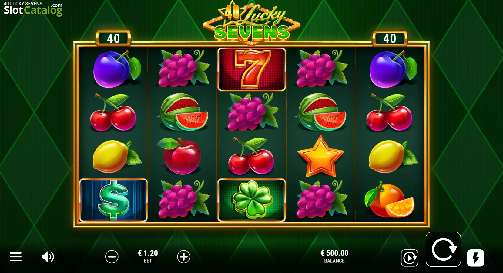Toggle turbo lightning mode

point(475,258)
